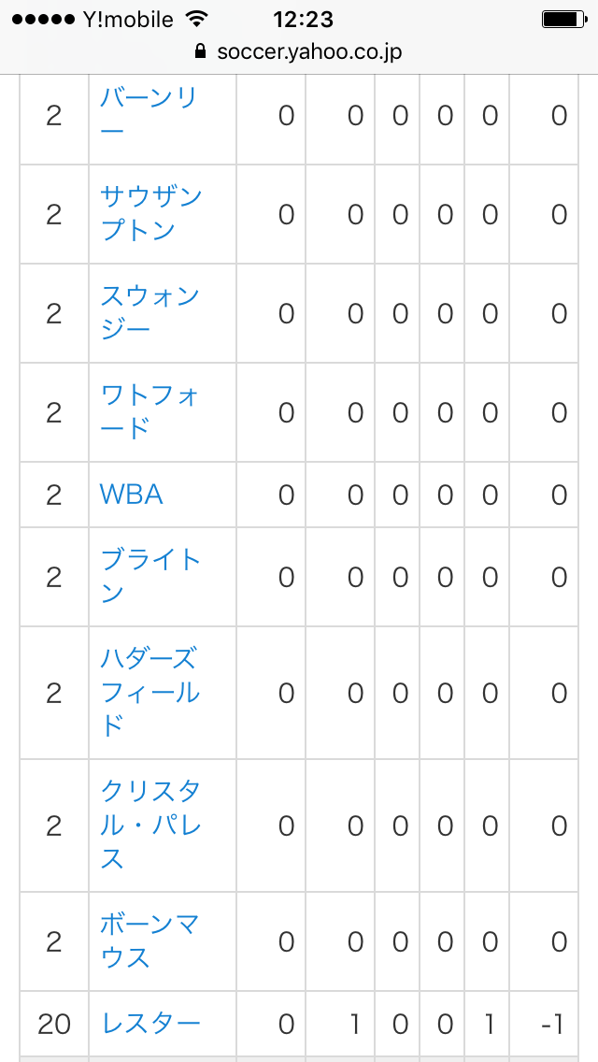Open the バーンリー team link
Image resolution: width=598 pixels, height=1062 pixels.
[149, 116]
